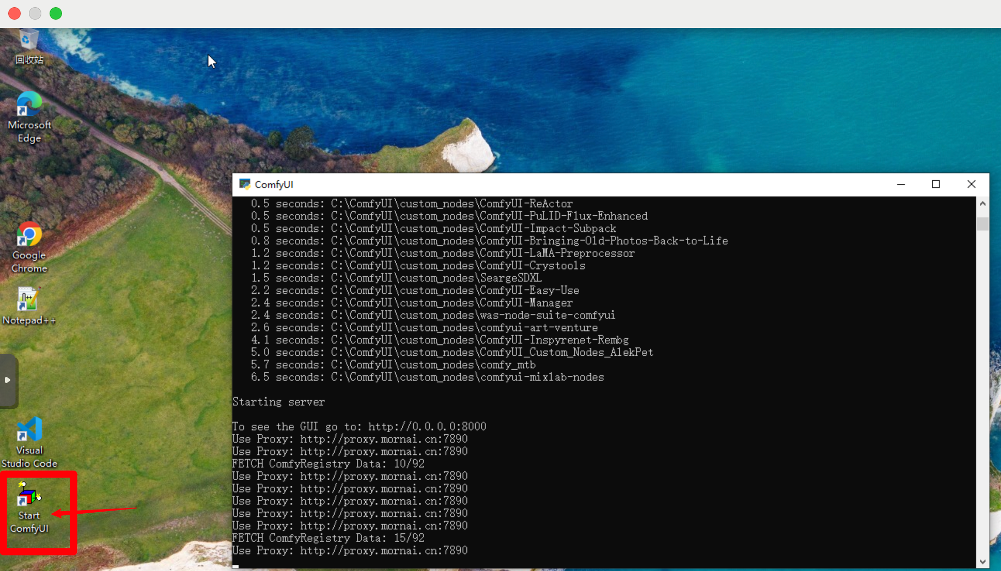The height and width of the screenshot is (571, 1001).
Task: Click the up arrow of the console scrollbar
Action: [x=982, y=204]
